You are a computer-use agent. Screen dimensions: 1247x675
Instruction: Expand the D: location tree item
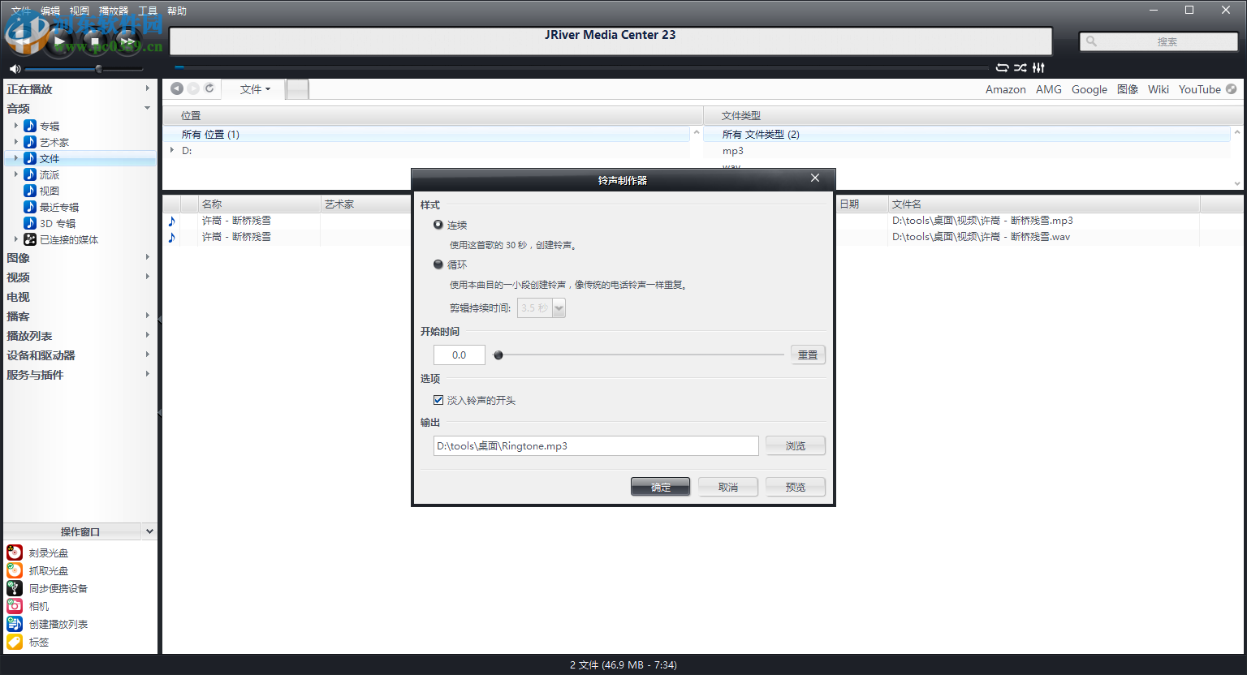pyautogui.click(x=170, y=150)
